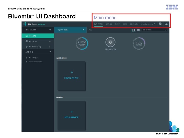Open the DASHBOARD main menu tab

tap(98, 24)
